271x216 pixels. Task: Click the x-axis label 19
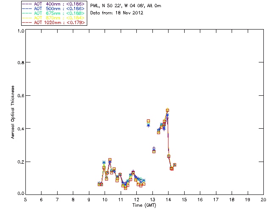[x=248, y=200]
